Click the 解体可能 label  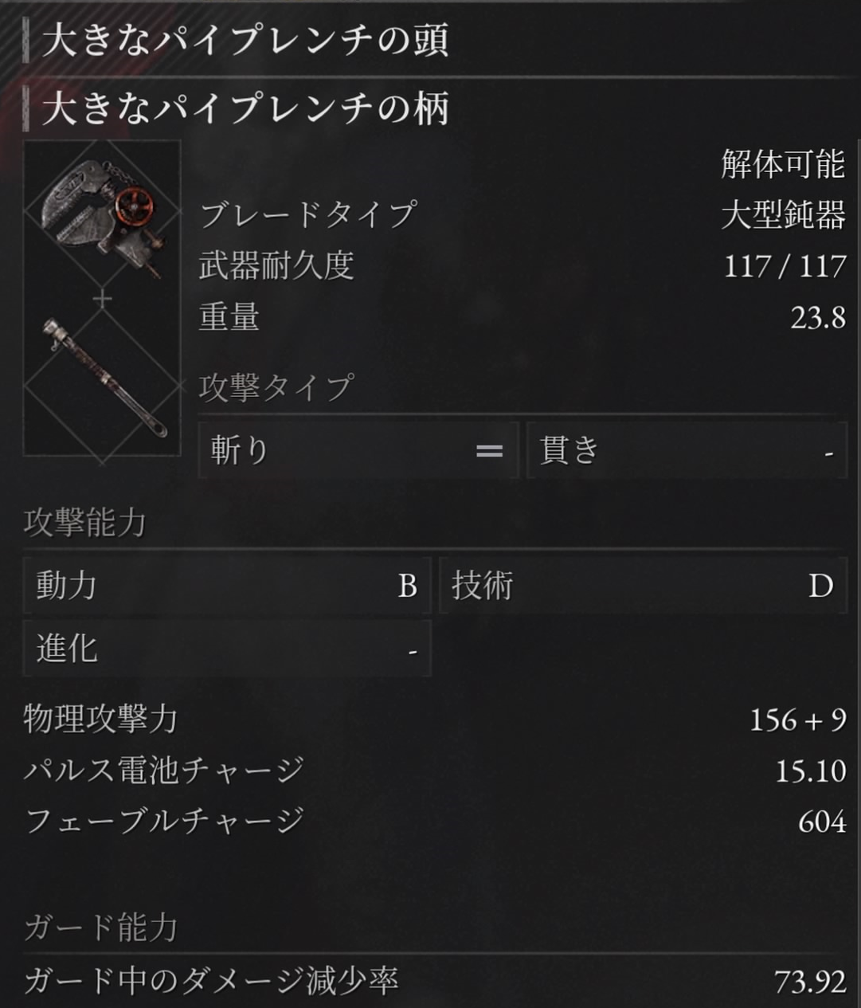coord(783,164)
